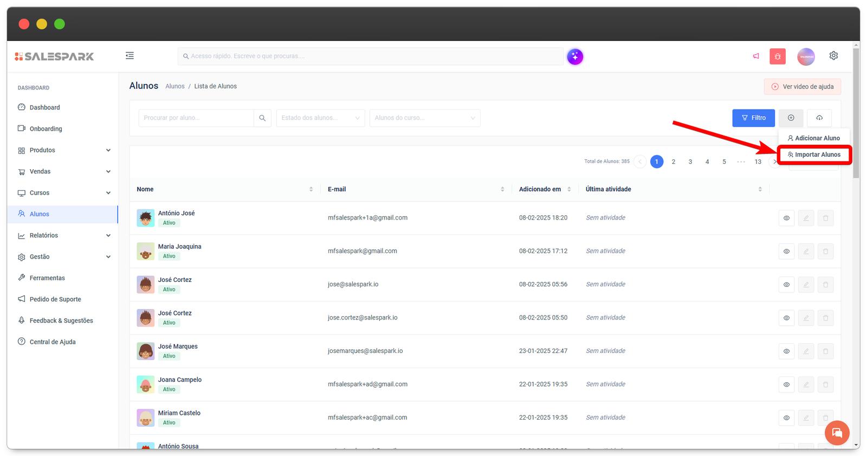Click the delete icon for Maria Joaquina
This screenshot has width=867, height=456.
tap(825, 251)
